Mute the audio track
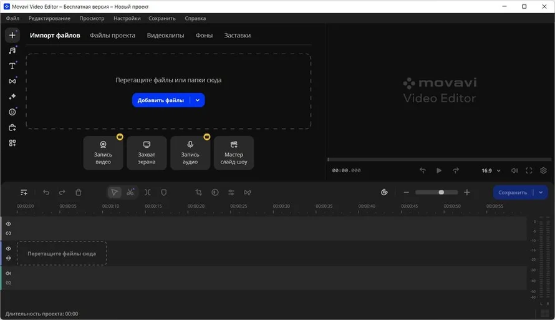Viewport: 555px width, 320px height. click(9, 273)
